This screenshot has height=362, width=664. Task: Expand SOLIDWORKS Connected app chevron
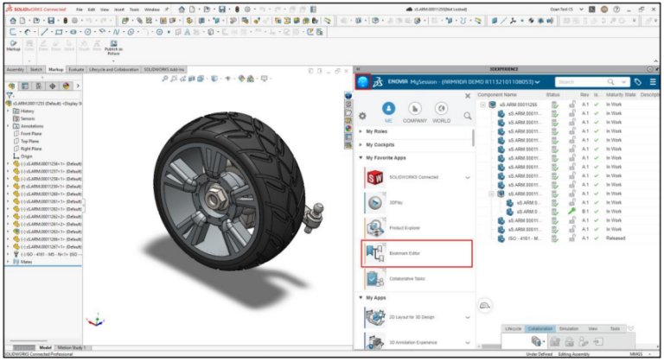click(x=468, y=177)
